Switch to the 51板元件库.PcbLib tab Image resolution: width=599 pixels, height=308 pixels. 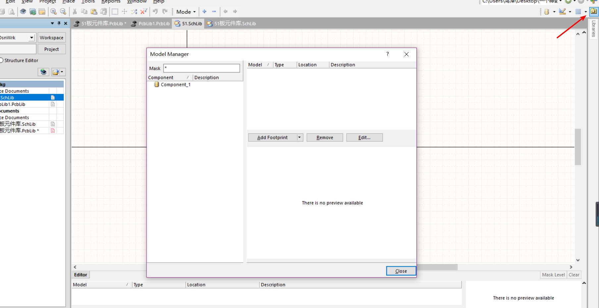(x=100, y=23)
